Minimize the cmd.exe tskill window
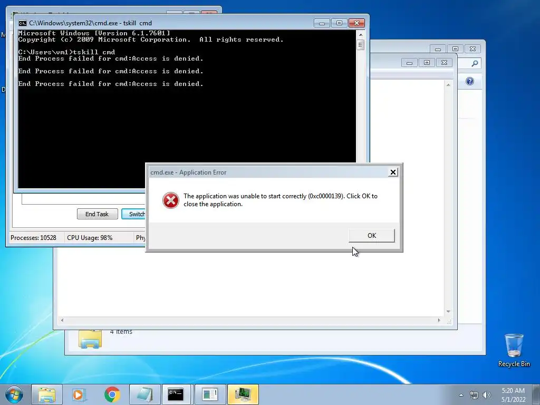540x405 pixels. (322, 23)
